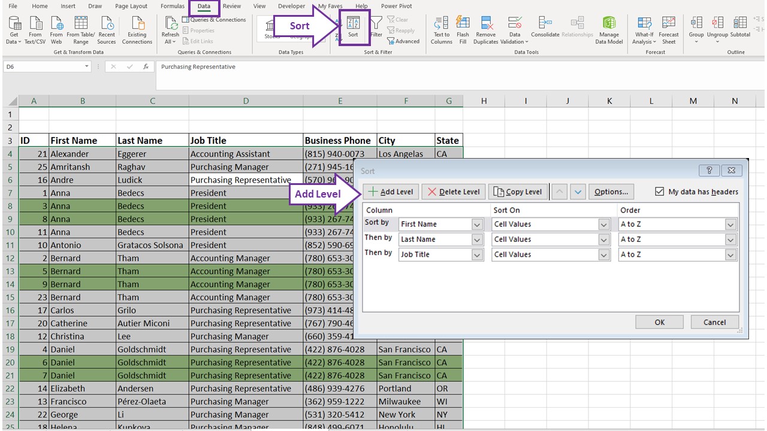
Task: Select cell with Pérez-Olaeta
Action: 152,402
